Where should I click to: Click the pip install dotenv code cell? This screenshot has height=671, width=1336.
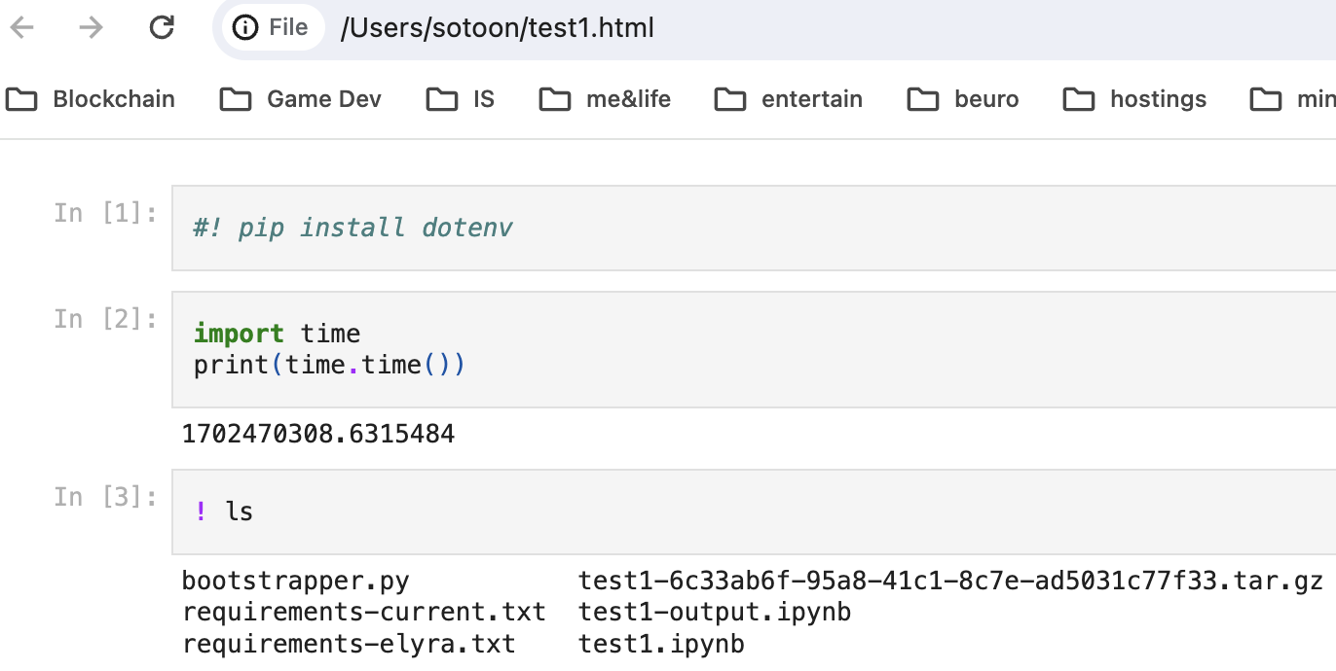[x=353, y=229]
